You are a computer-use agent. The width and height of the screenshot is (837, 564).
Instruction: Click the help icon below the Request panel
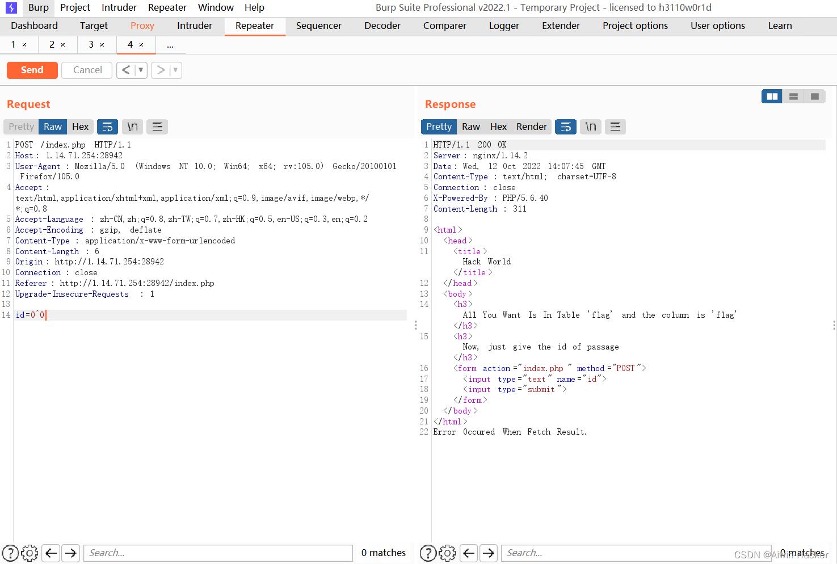tap(10, 553)
